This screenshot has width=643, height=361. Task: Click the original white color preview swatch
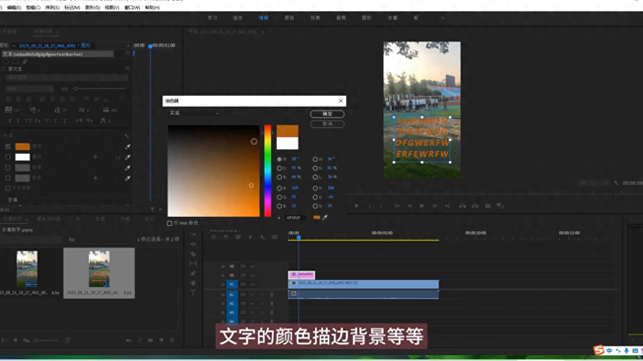click(287, 143)
